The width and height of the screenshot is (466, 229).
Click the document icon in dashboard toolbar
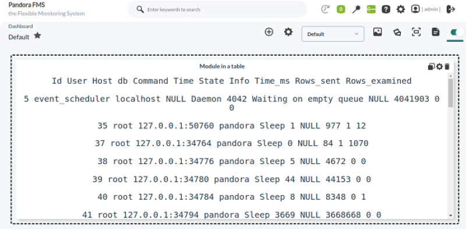pyautogui.click(x=436, y=32)
